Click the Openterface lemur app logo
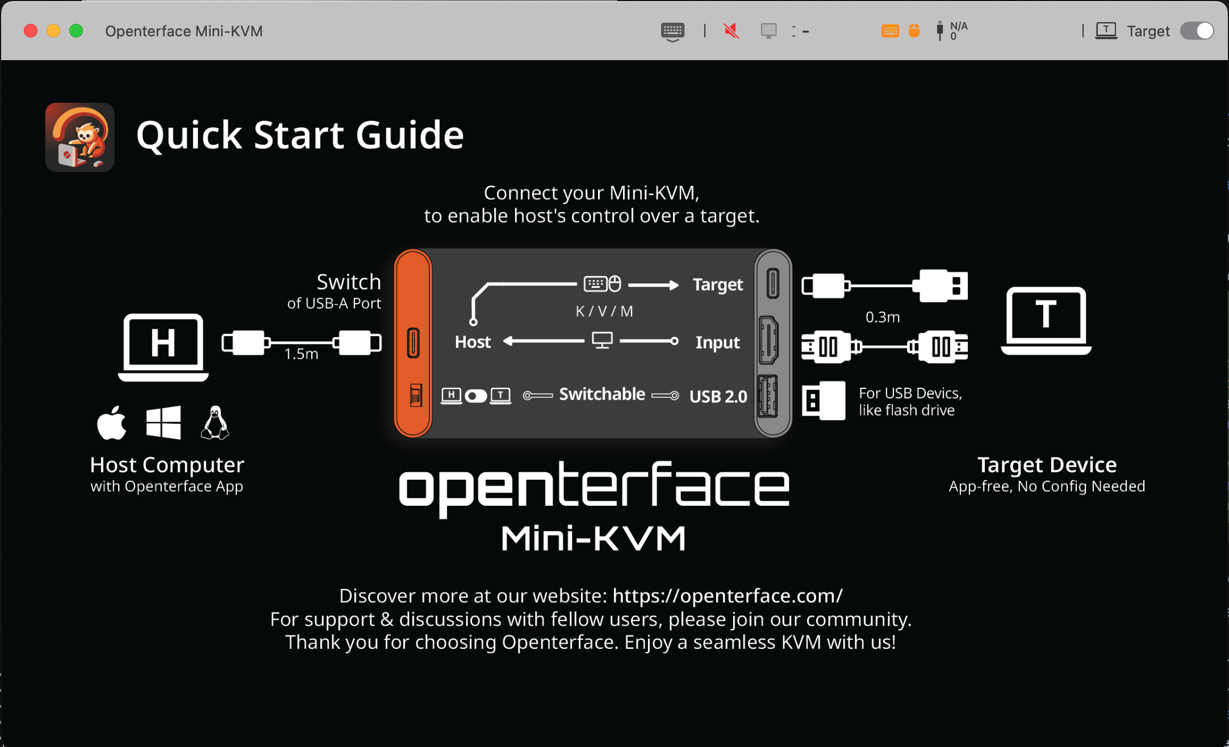 click(80, 137)
